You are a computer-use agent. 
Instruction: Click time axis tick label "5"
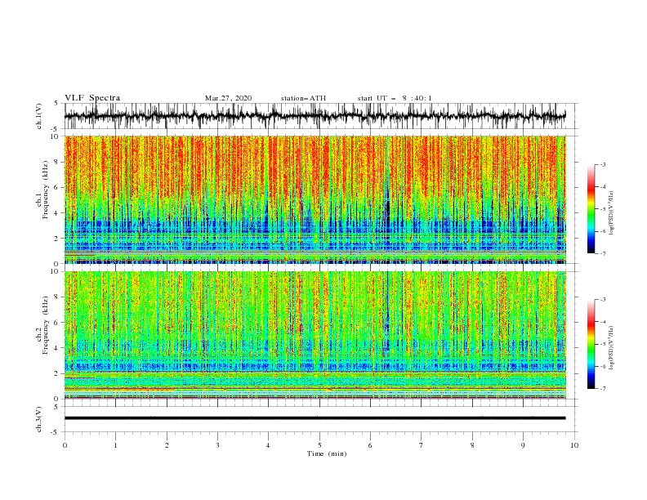(319, 445)
